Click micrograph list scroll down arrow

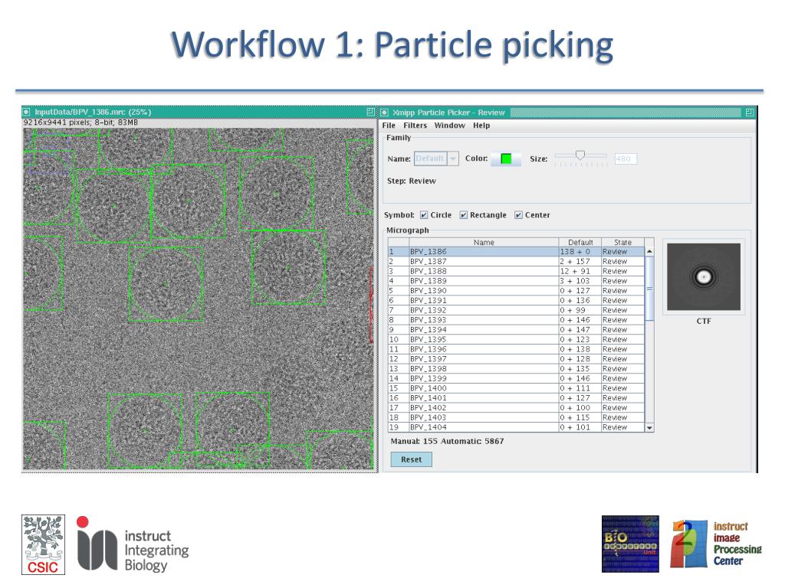point(649,427)
